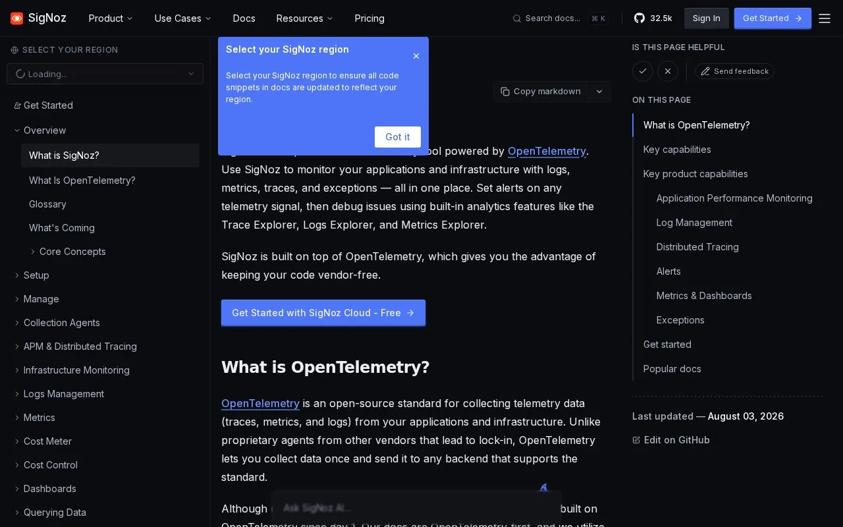The image size is (843, 527).
Task: Click Get Started with SigNoz Cloud button
Action: coord(323,313)
